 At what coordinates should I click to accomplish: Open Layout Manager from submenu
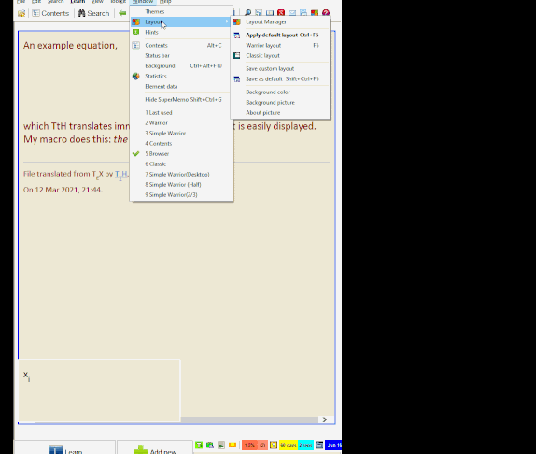(280, 21)
